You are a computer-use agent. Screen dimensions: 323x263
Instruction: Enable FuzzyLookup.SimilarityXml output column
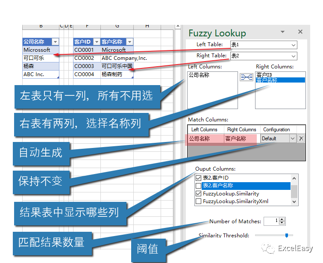(198, 201)
